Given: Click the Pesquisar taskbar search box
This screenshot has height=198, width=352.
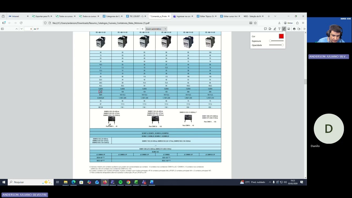Looking at the screenshot, I should (30, 182).
